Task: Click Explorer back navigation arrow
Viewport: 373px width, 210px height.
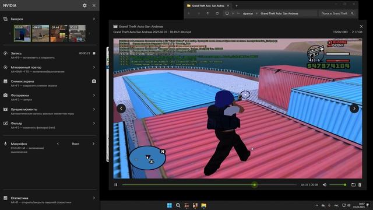Action: click(189, 13)
